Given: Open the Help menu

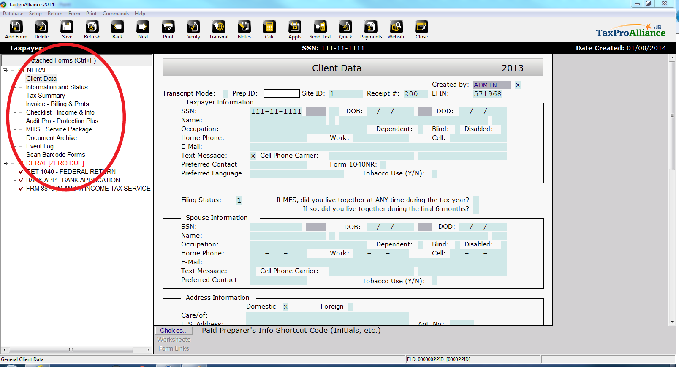Looking at the screenshot, I should (x=140, y=14).
